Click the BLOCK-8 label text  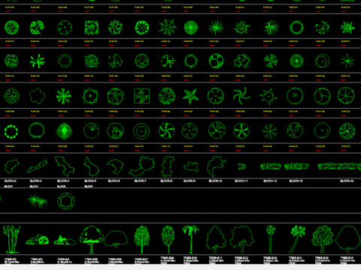point(166,181)
